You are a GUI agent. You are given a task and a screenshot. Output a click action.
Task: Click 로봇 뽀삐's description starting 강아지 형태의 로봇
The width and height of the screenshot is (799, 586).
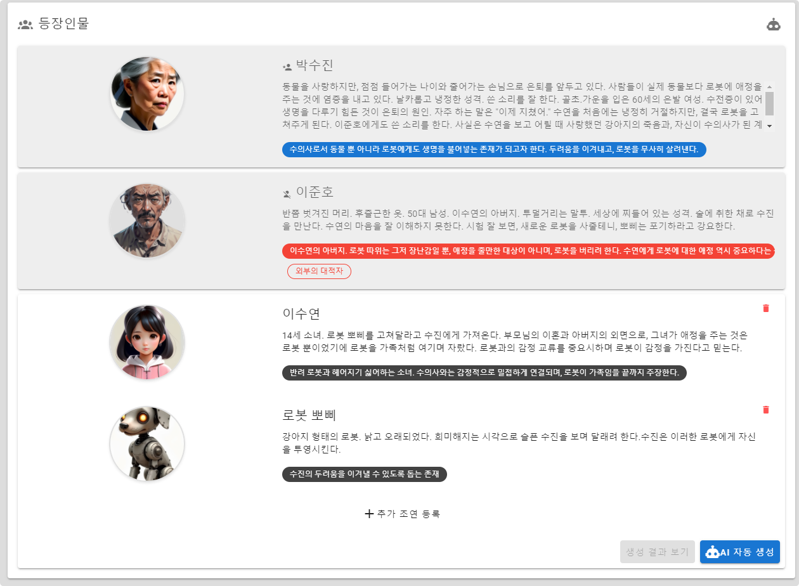(x=519, y=443)
